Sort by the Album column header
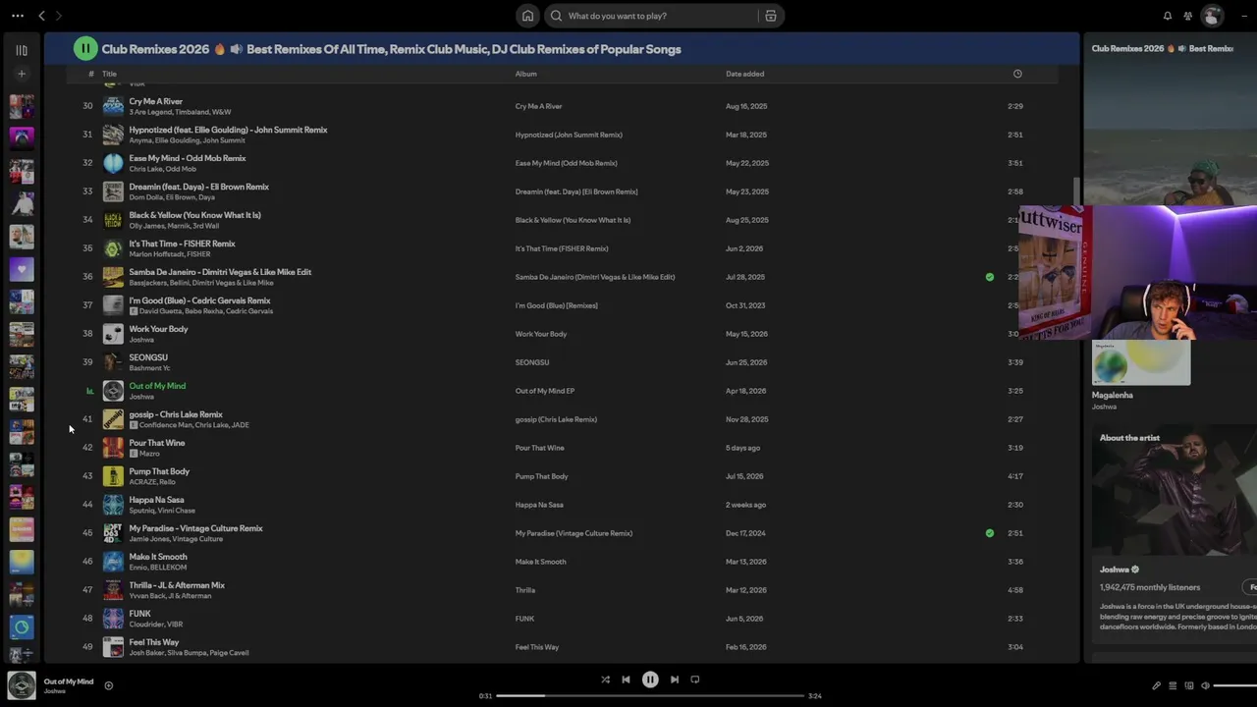The image size is (1257, 707). click(x=526, y=74)
